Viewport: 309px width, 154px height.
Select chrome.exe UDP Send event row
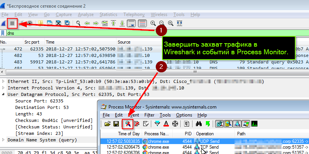pyautogui.click(x=204, y=141)
